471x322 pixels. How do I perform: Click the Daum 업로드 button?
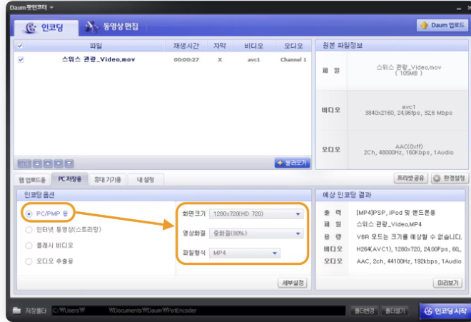tap(442, 25)
